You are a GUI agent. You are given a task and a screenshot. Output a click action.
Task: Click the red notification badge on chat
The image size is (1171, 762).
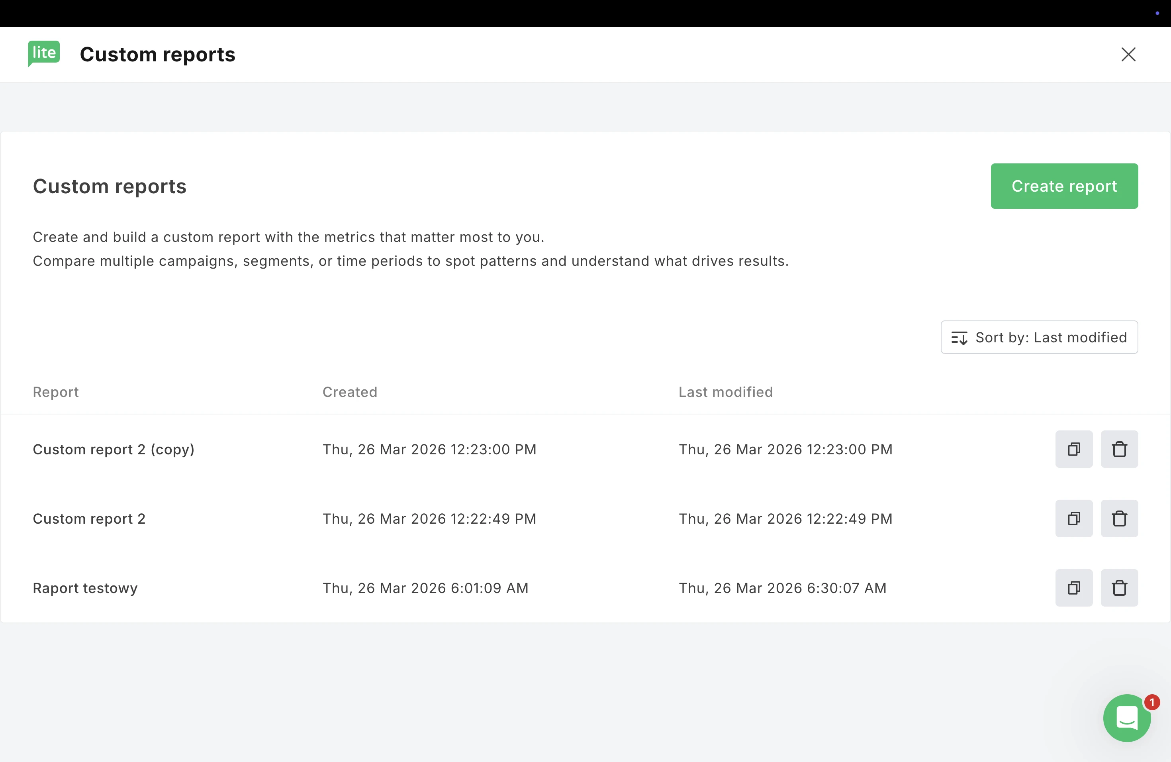[1152, 702]
